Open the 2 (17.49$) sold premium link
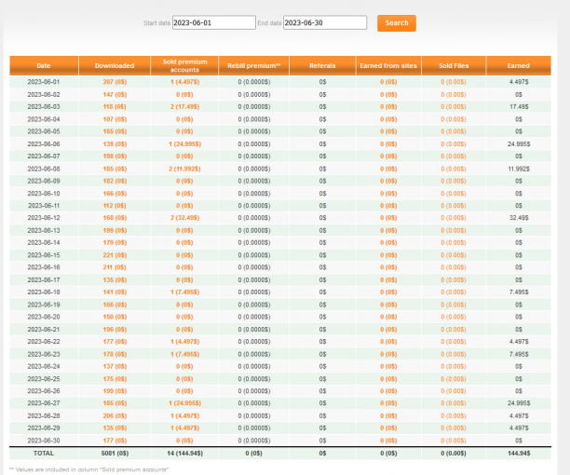 coord(184,107)
